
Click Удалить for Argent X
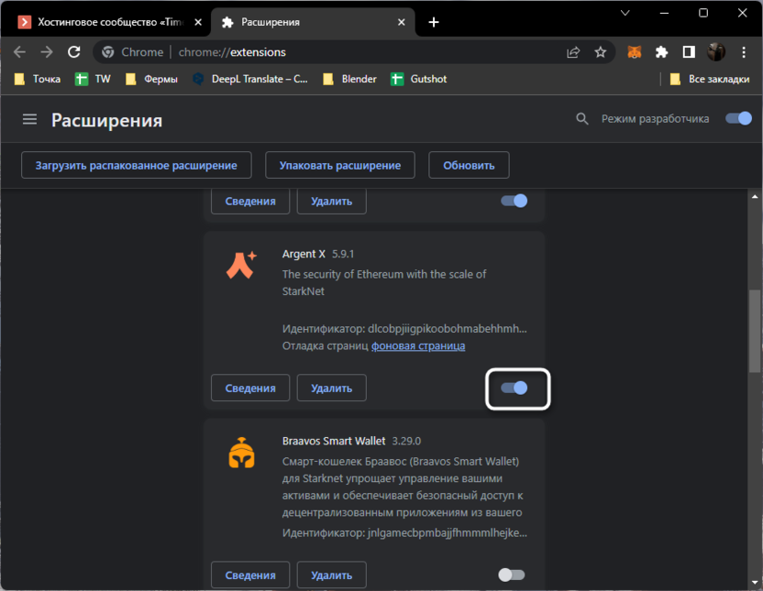coord(331,388)
